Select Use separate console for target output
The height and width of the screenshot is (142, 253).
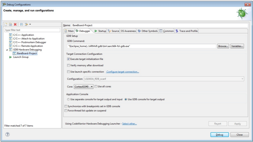[x=68, y=99]
